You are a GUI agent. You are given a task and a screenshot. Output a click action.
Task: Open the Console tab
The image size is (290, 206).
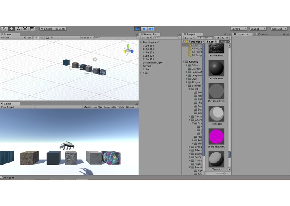point(261,34)
